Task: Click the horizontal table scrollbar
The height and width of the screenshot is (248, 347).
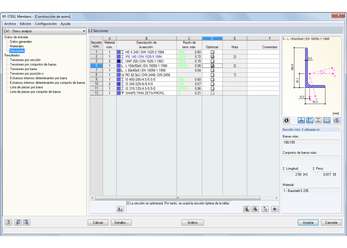Action: click(178, 198)
